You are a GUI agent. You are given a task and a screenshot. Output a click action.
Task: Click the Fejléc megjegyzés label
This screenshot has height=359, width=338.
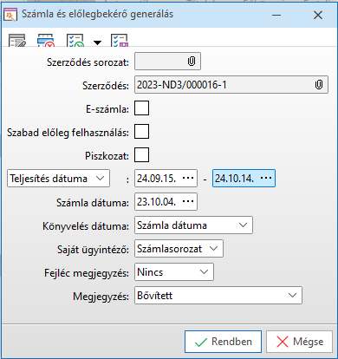(x=87, y=273)
